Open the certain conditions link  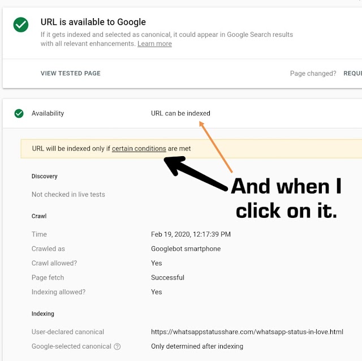139,148
